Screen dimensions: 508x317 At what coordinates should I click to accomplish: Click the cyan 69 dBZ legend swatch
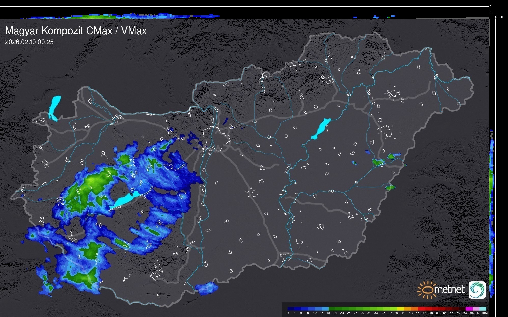[483, 309]
